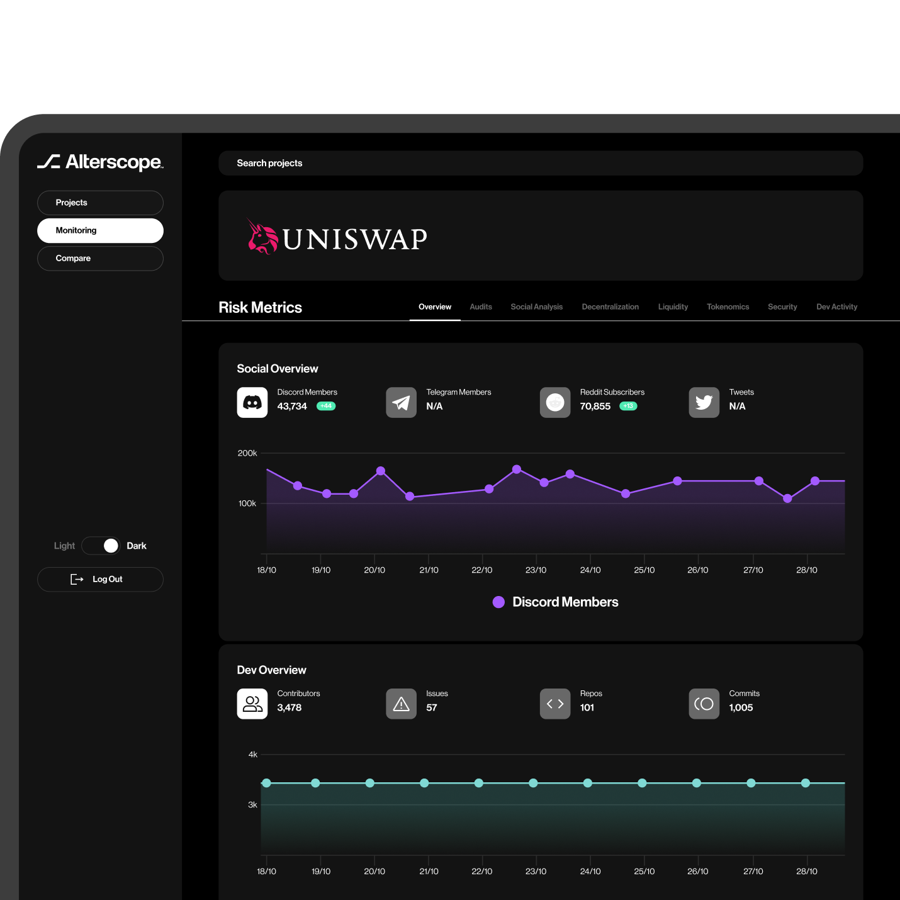Open the Decentralization tab

click(610, 307)
